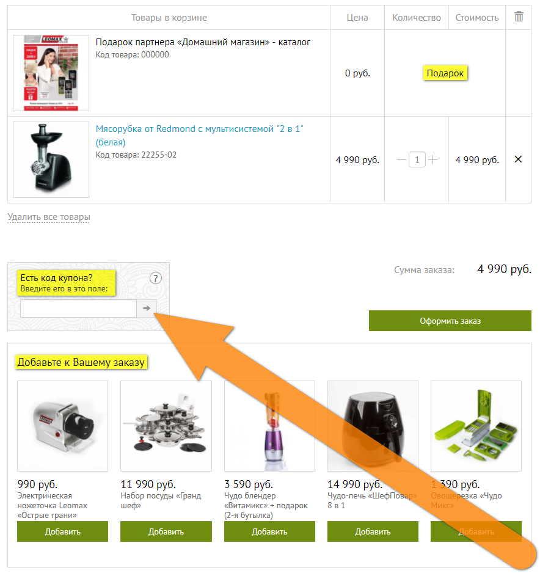
Task: Click the quantity field showing 1
Action: click(x=417, y=159)
